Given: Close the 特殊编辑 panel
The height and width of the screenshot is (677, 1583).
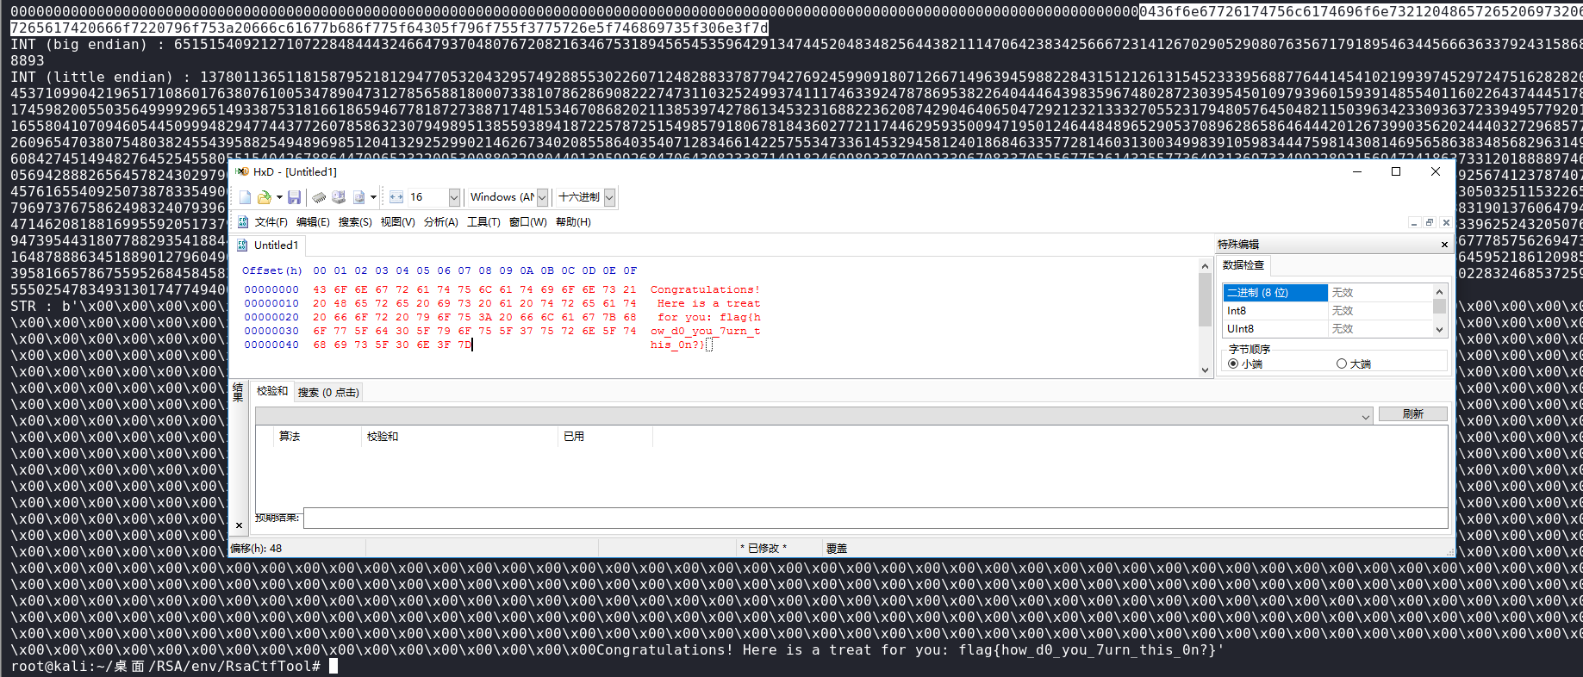Looking at the screenshot, I should (x=1445, y=245).
